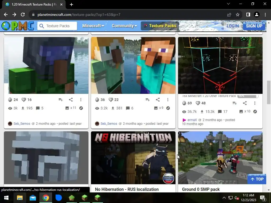Close the current browser tab
Image resolution: width=271 pixels, height=203 pixels.
(61, 4)
